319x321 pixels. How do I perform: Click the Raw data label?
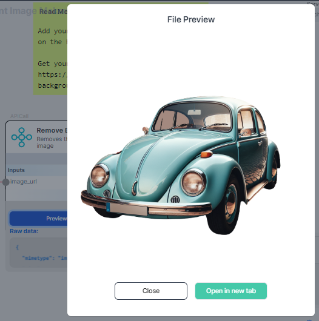coord(24,231)
